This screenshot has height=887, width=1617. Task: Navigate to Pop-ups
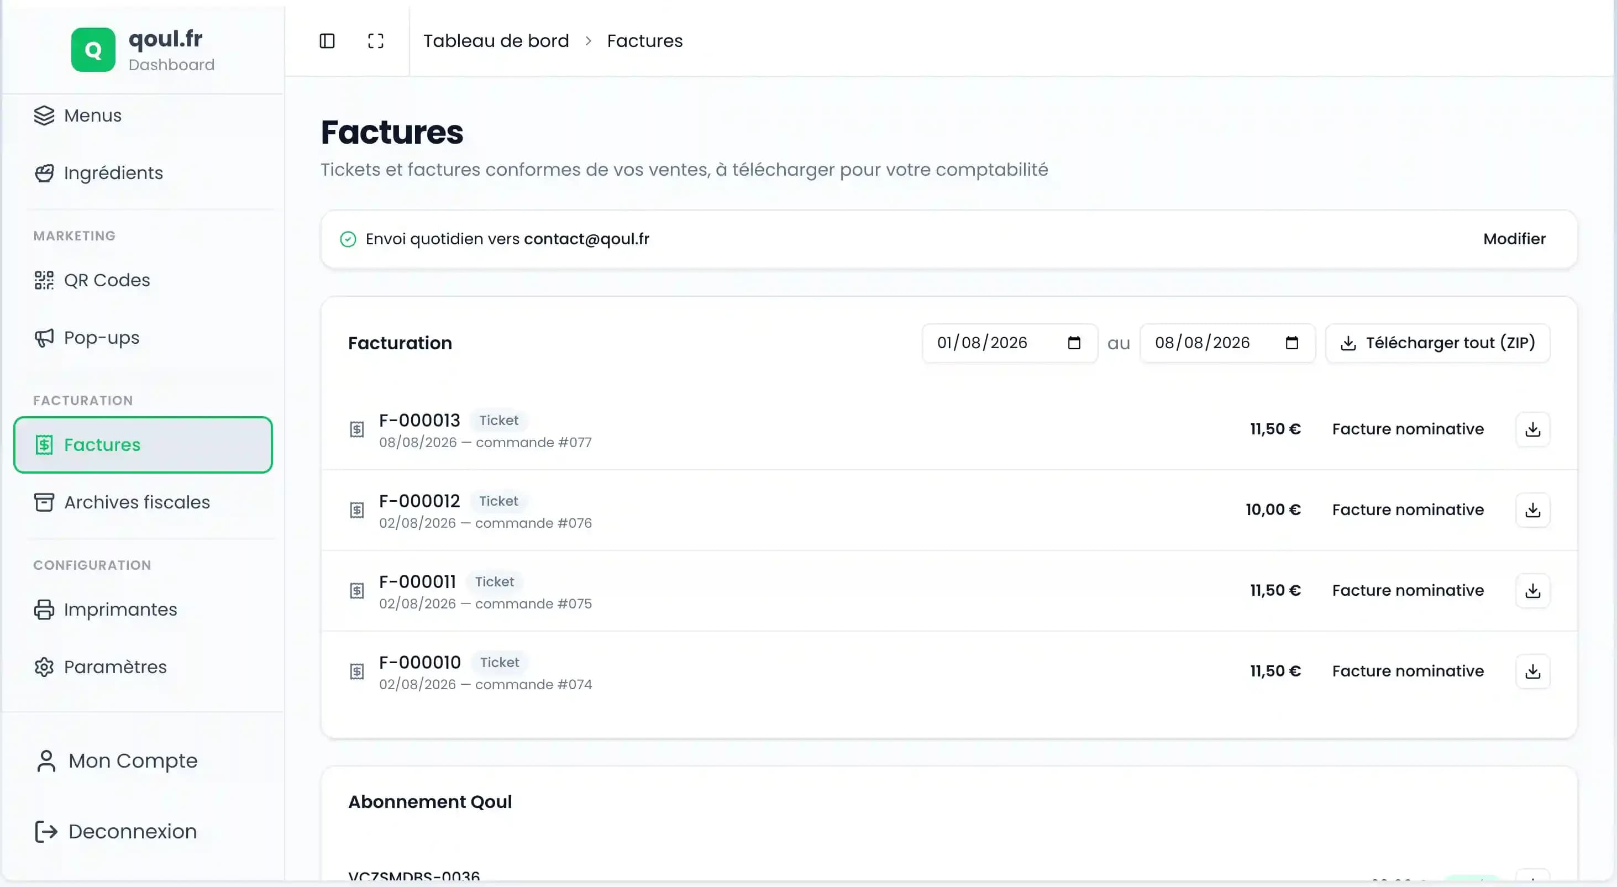pos(143,338)
